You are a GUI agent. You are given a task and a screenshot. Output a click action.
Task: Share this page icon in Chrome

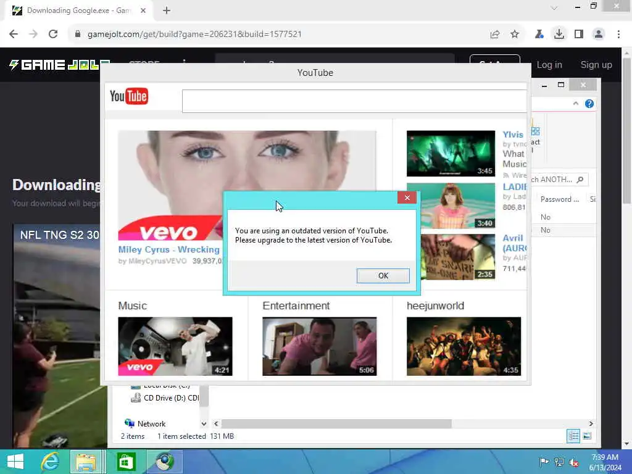[495, 35]
